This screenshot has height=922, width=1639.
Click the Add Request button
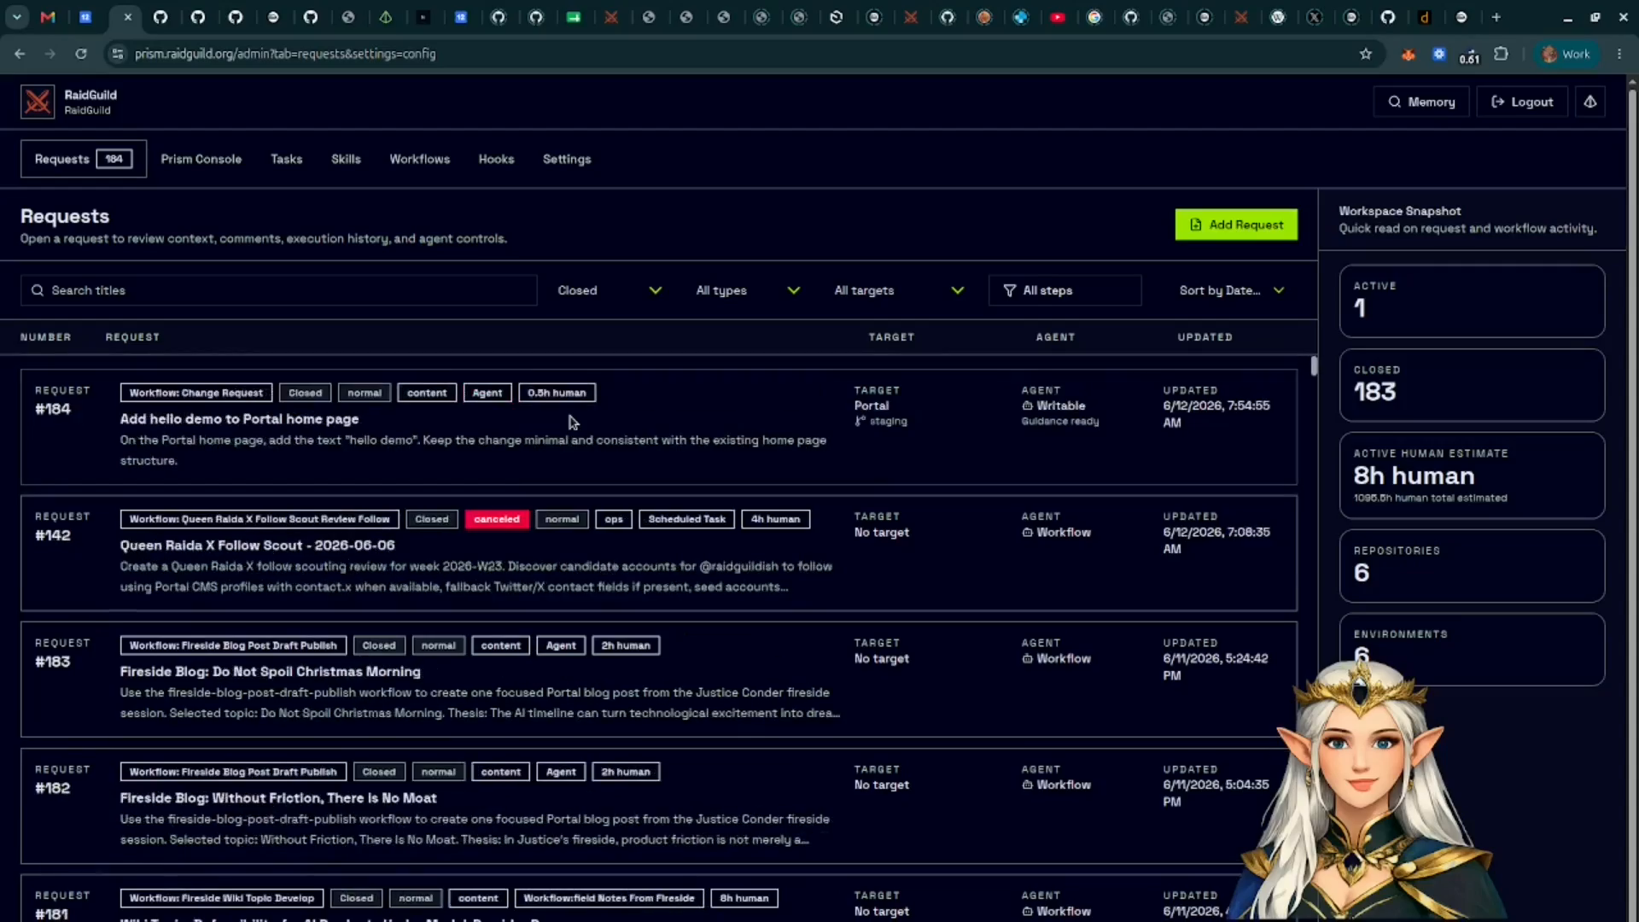pyautogui.click(x=1236, y=225)
